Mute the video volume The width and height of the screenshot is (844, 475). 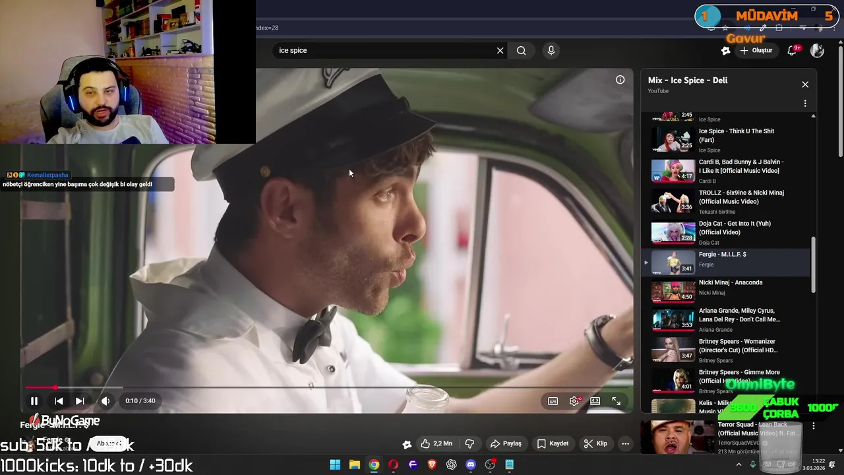[105, 400]
